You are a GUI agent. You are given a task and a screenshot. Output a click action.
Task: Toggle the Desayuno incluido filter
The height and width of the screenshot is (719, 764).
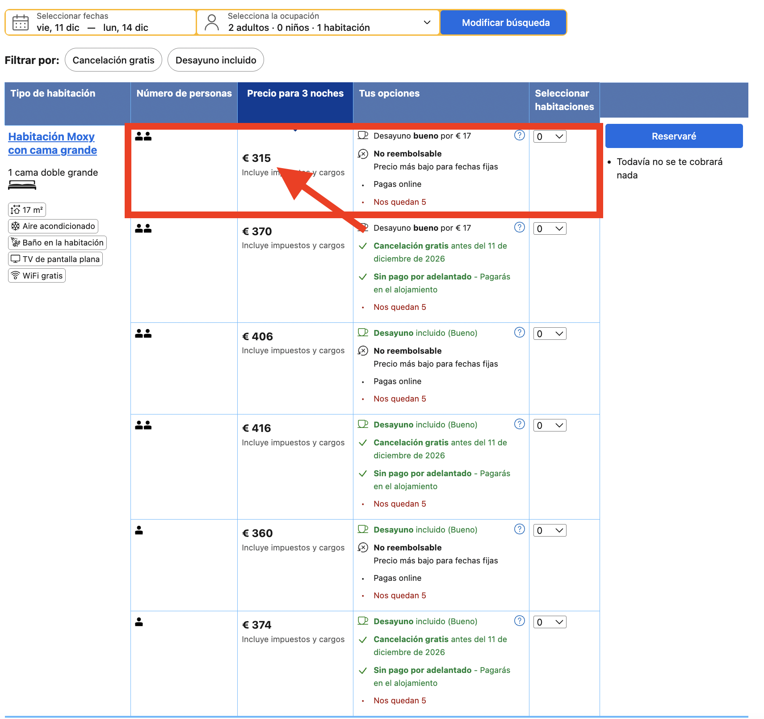point(216,60)
